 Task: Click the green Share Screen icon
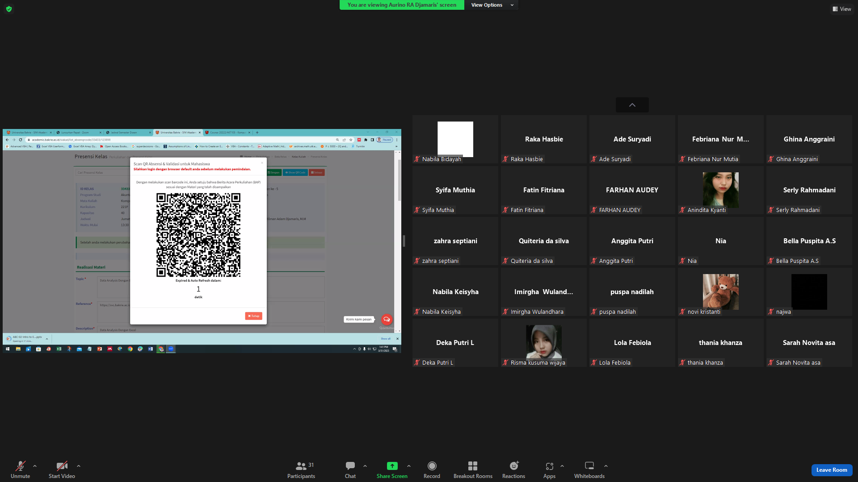click(392, 466)
